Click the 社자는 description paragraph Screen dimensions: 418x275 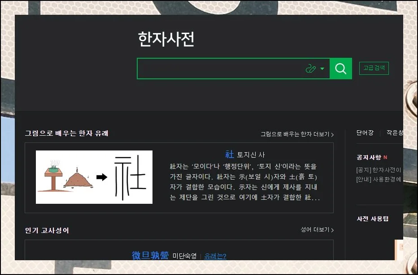coord(245,182)
